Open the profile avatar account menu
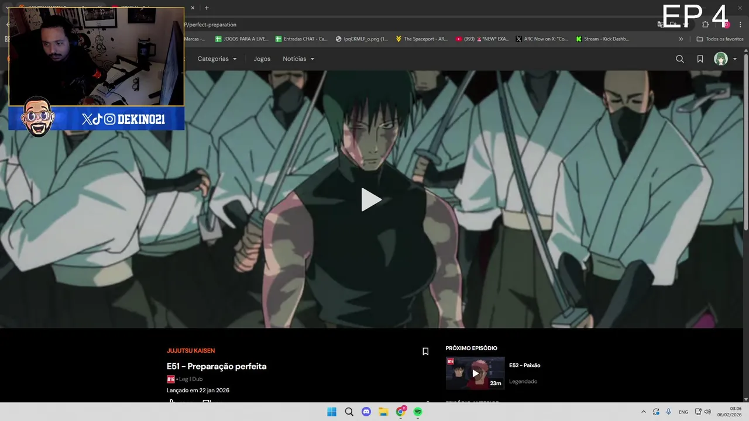The width and height of the screenshot is (749, 421). point(721,59)
